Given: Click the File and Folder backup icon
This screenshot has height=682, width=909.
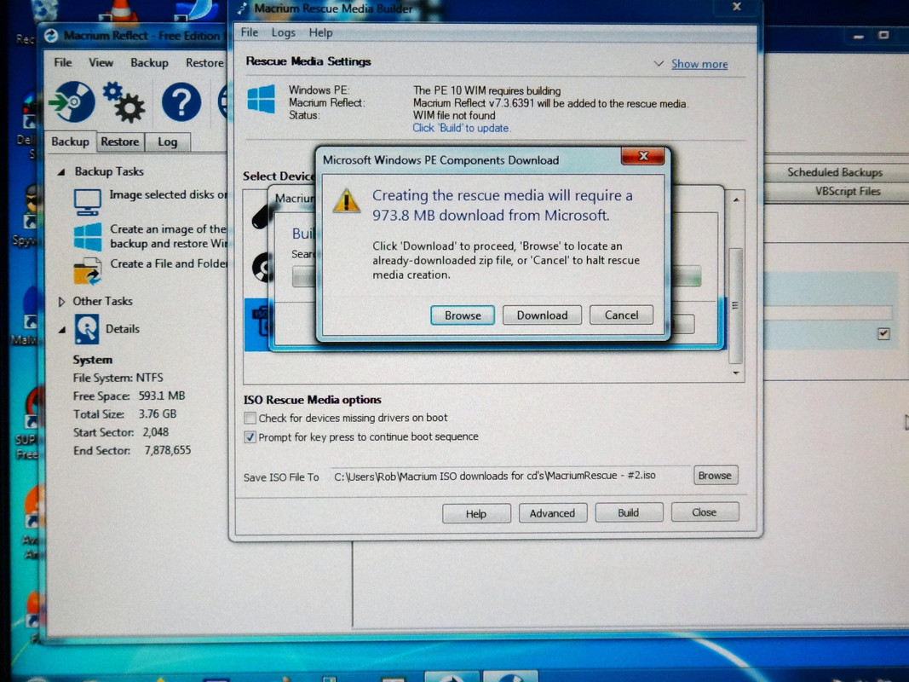Looking at the screenshot, I should pyautogui.click(x=88, y=271).
